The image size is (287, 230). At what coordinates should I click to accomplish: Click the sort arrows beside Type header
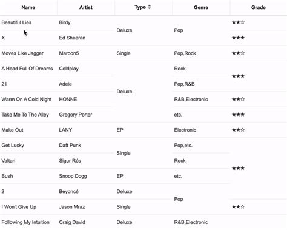[150, 7]
